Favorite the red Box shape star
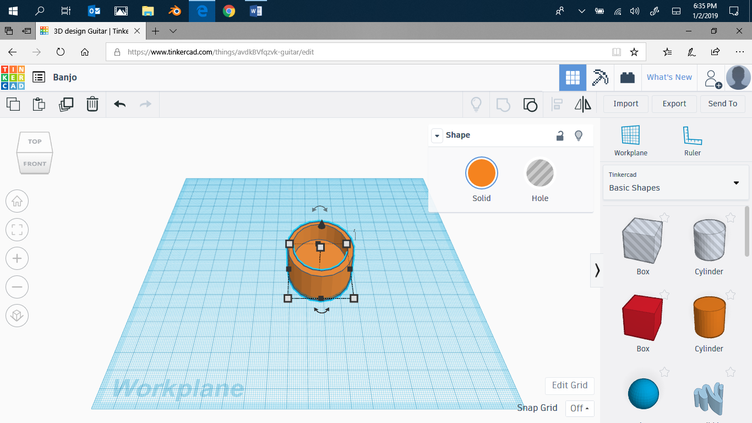The height and width of the screenshot is (423, 752). click(664, 295)
